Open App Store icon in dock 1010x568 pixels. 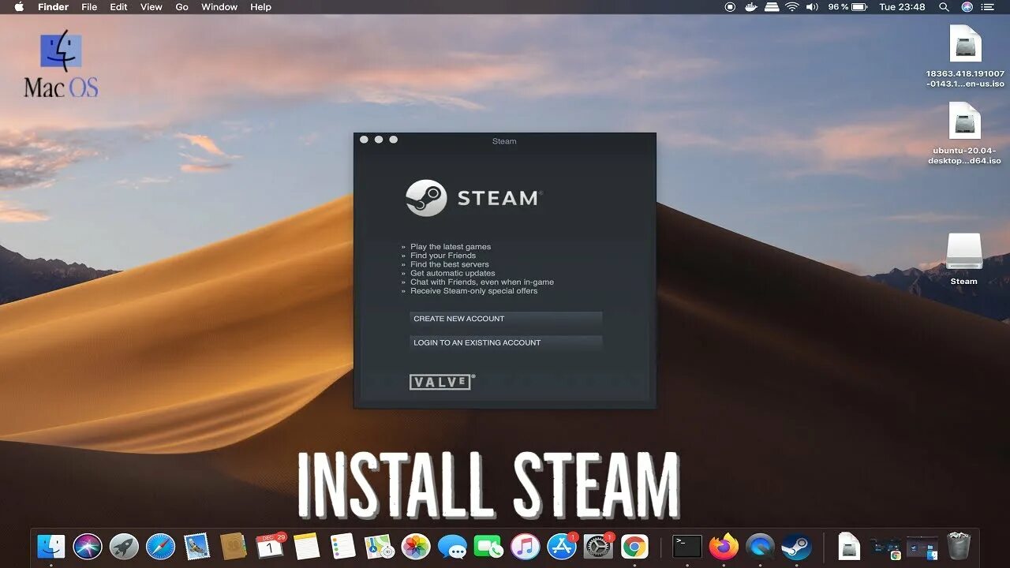(x=562, y=546)
